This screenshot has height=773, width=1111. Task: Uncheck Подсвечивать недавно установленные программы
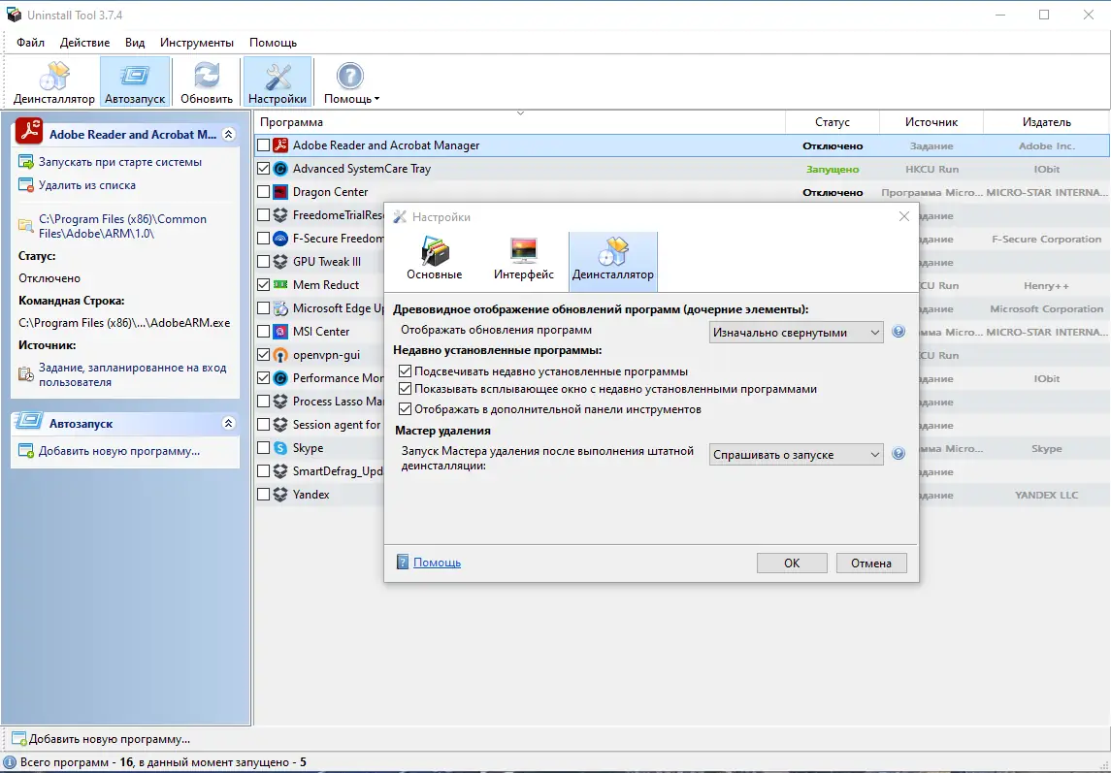tap(406, 371)
